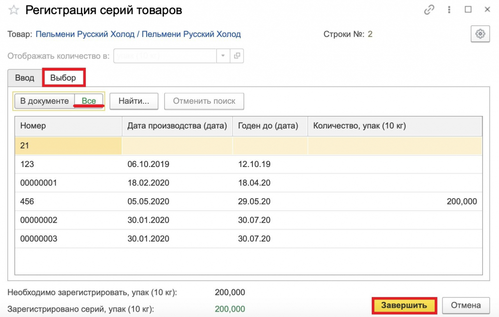Open settings with the gear button

(x=480, y=34)
